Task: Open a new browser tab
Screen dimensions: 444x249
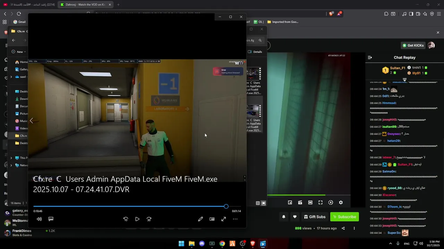Action: pyautogui.click(x=118, y=4)
